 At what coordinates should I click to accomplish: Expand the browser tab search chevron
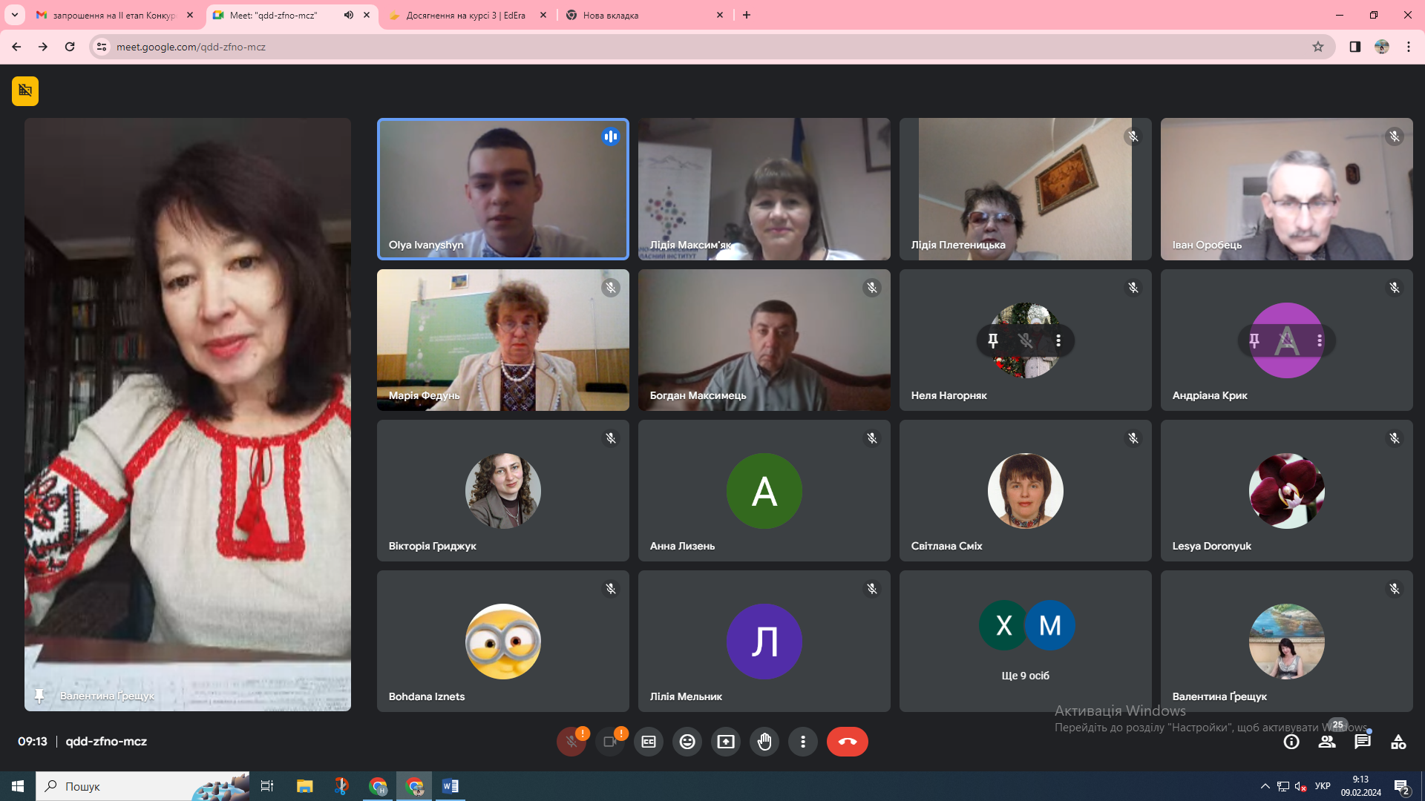coord(14,15)
